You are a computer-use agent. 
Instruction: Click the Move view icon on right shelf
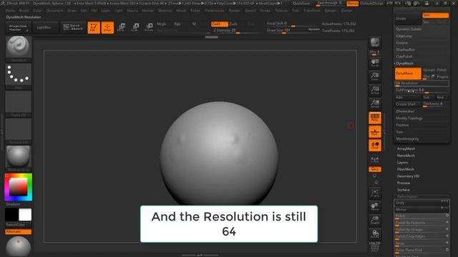(375, 206)
